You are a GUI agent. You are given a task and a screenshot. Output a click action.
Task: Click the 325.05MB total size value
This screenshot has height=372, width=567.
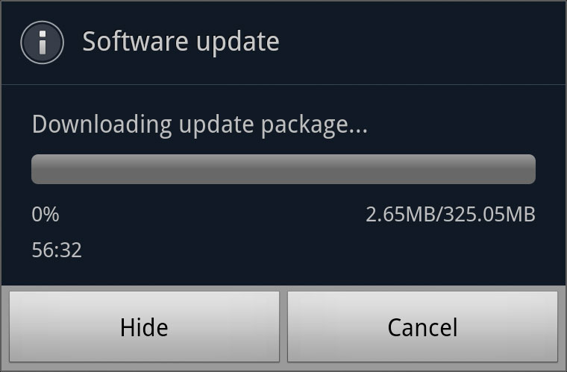coord(489,214)
